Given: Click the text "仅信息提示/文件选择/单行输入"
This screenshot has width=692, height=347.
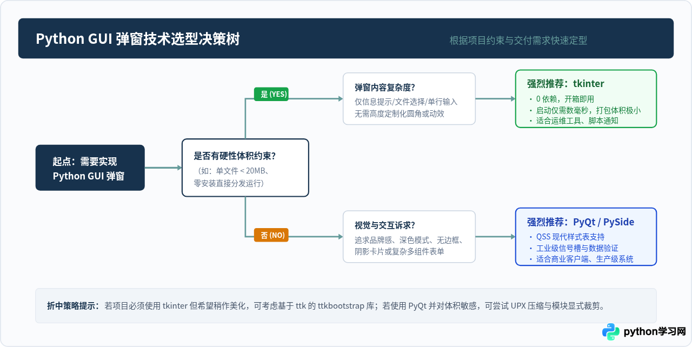Looking at the screenshot, I should coord(406,102).
